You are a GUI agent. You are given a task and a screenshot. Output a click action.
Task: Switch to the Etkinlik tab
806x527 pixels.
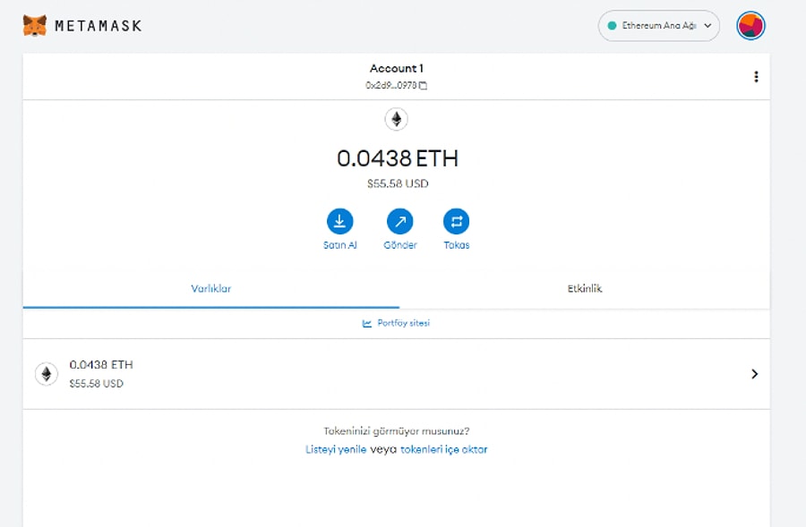point(585,288)
